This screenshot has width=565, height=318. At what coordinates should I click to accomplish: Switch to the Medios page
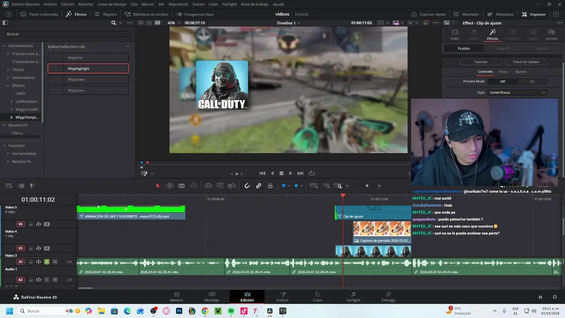point(177,297)
